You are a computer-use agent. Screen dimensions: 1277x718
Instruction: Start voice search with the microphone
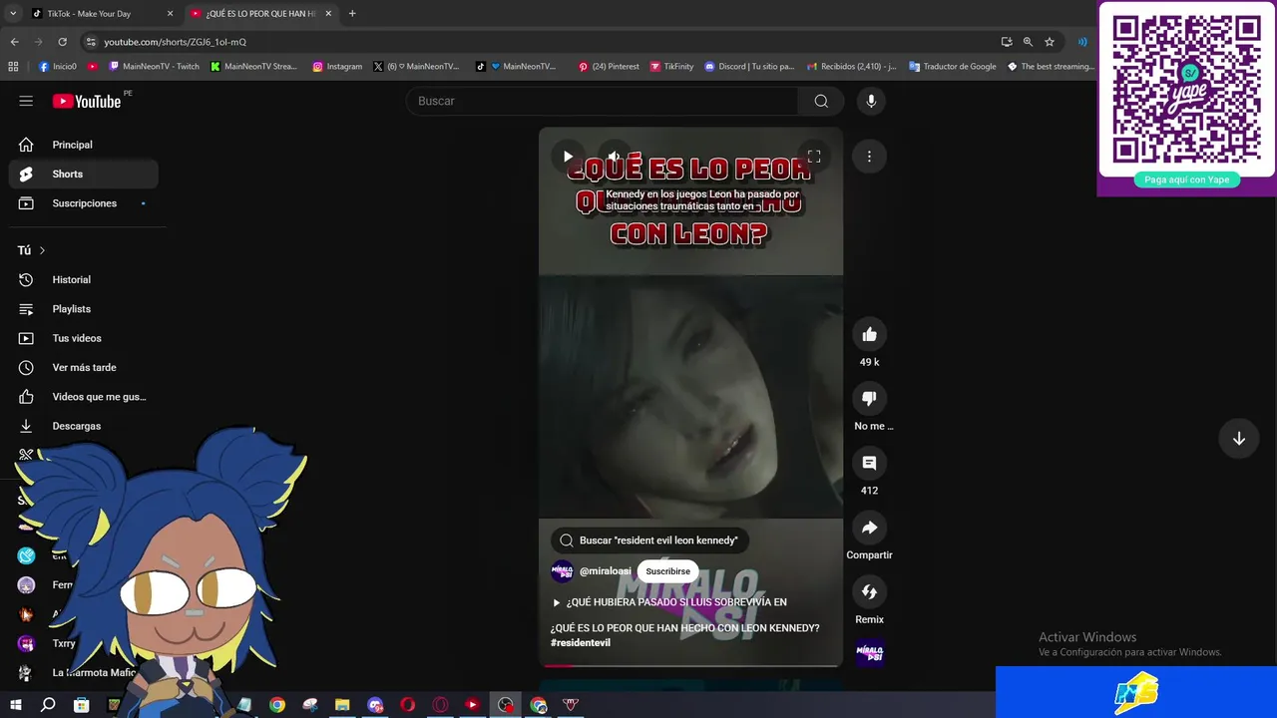tap(871, 101)
